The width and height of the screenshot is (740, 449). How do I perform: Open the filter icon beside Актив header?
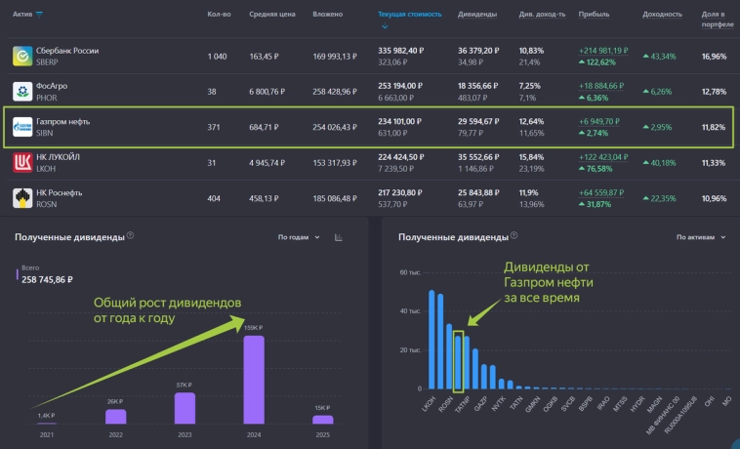(x=40, y=15)
